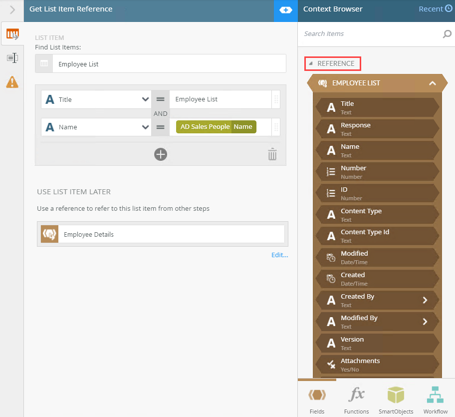
Task: Click the Created calendar clock icon
Action: coord(331,279)
